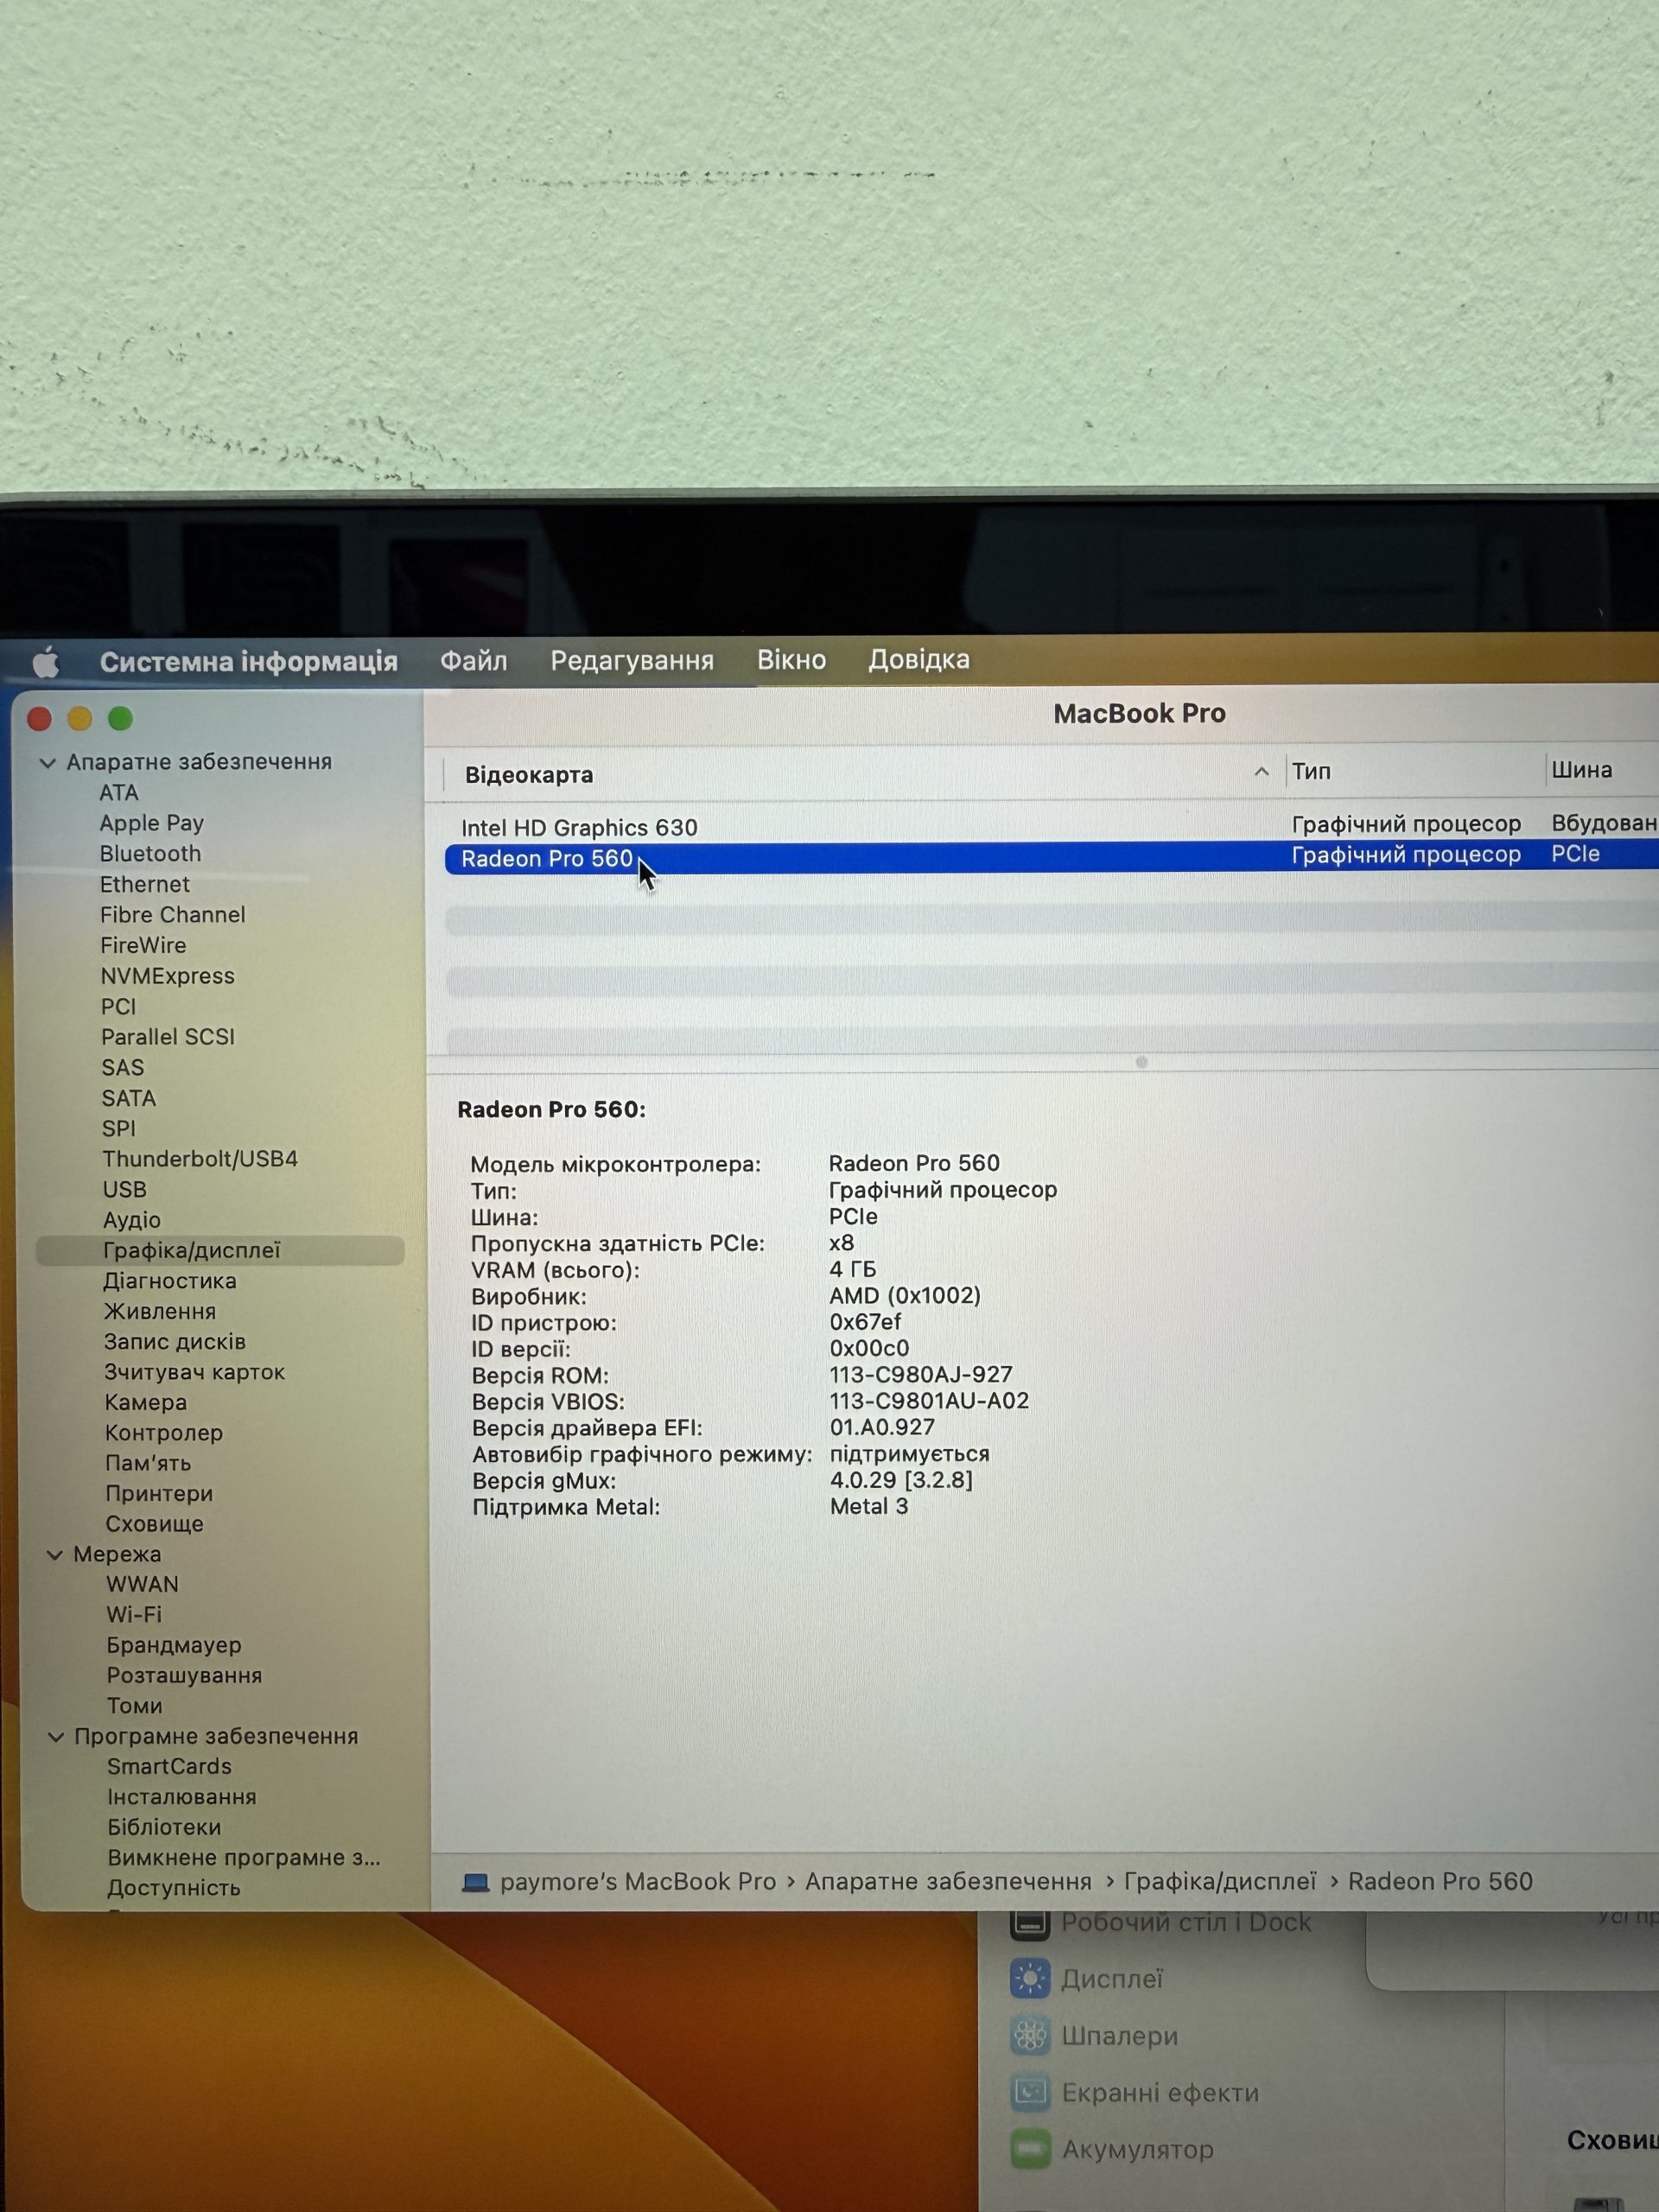Click the Шина column header

(x=1581, y=770)
